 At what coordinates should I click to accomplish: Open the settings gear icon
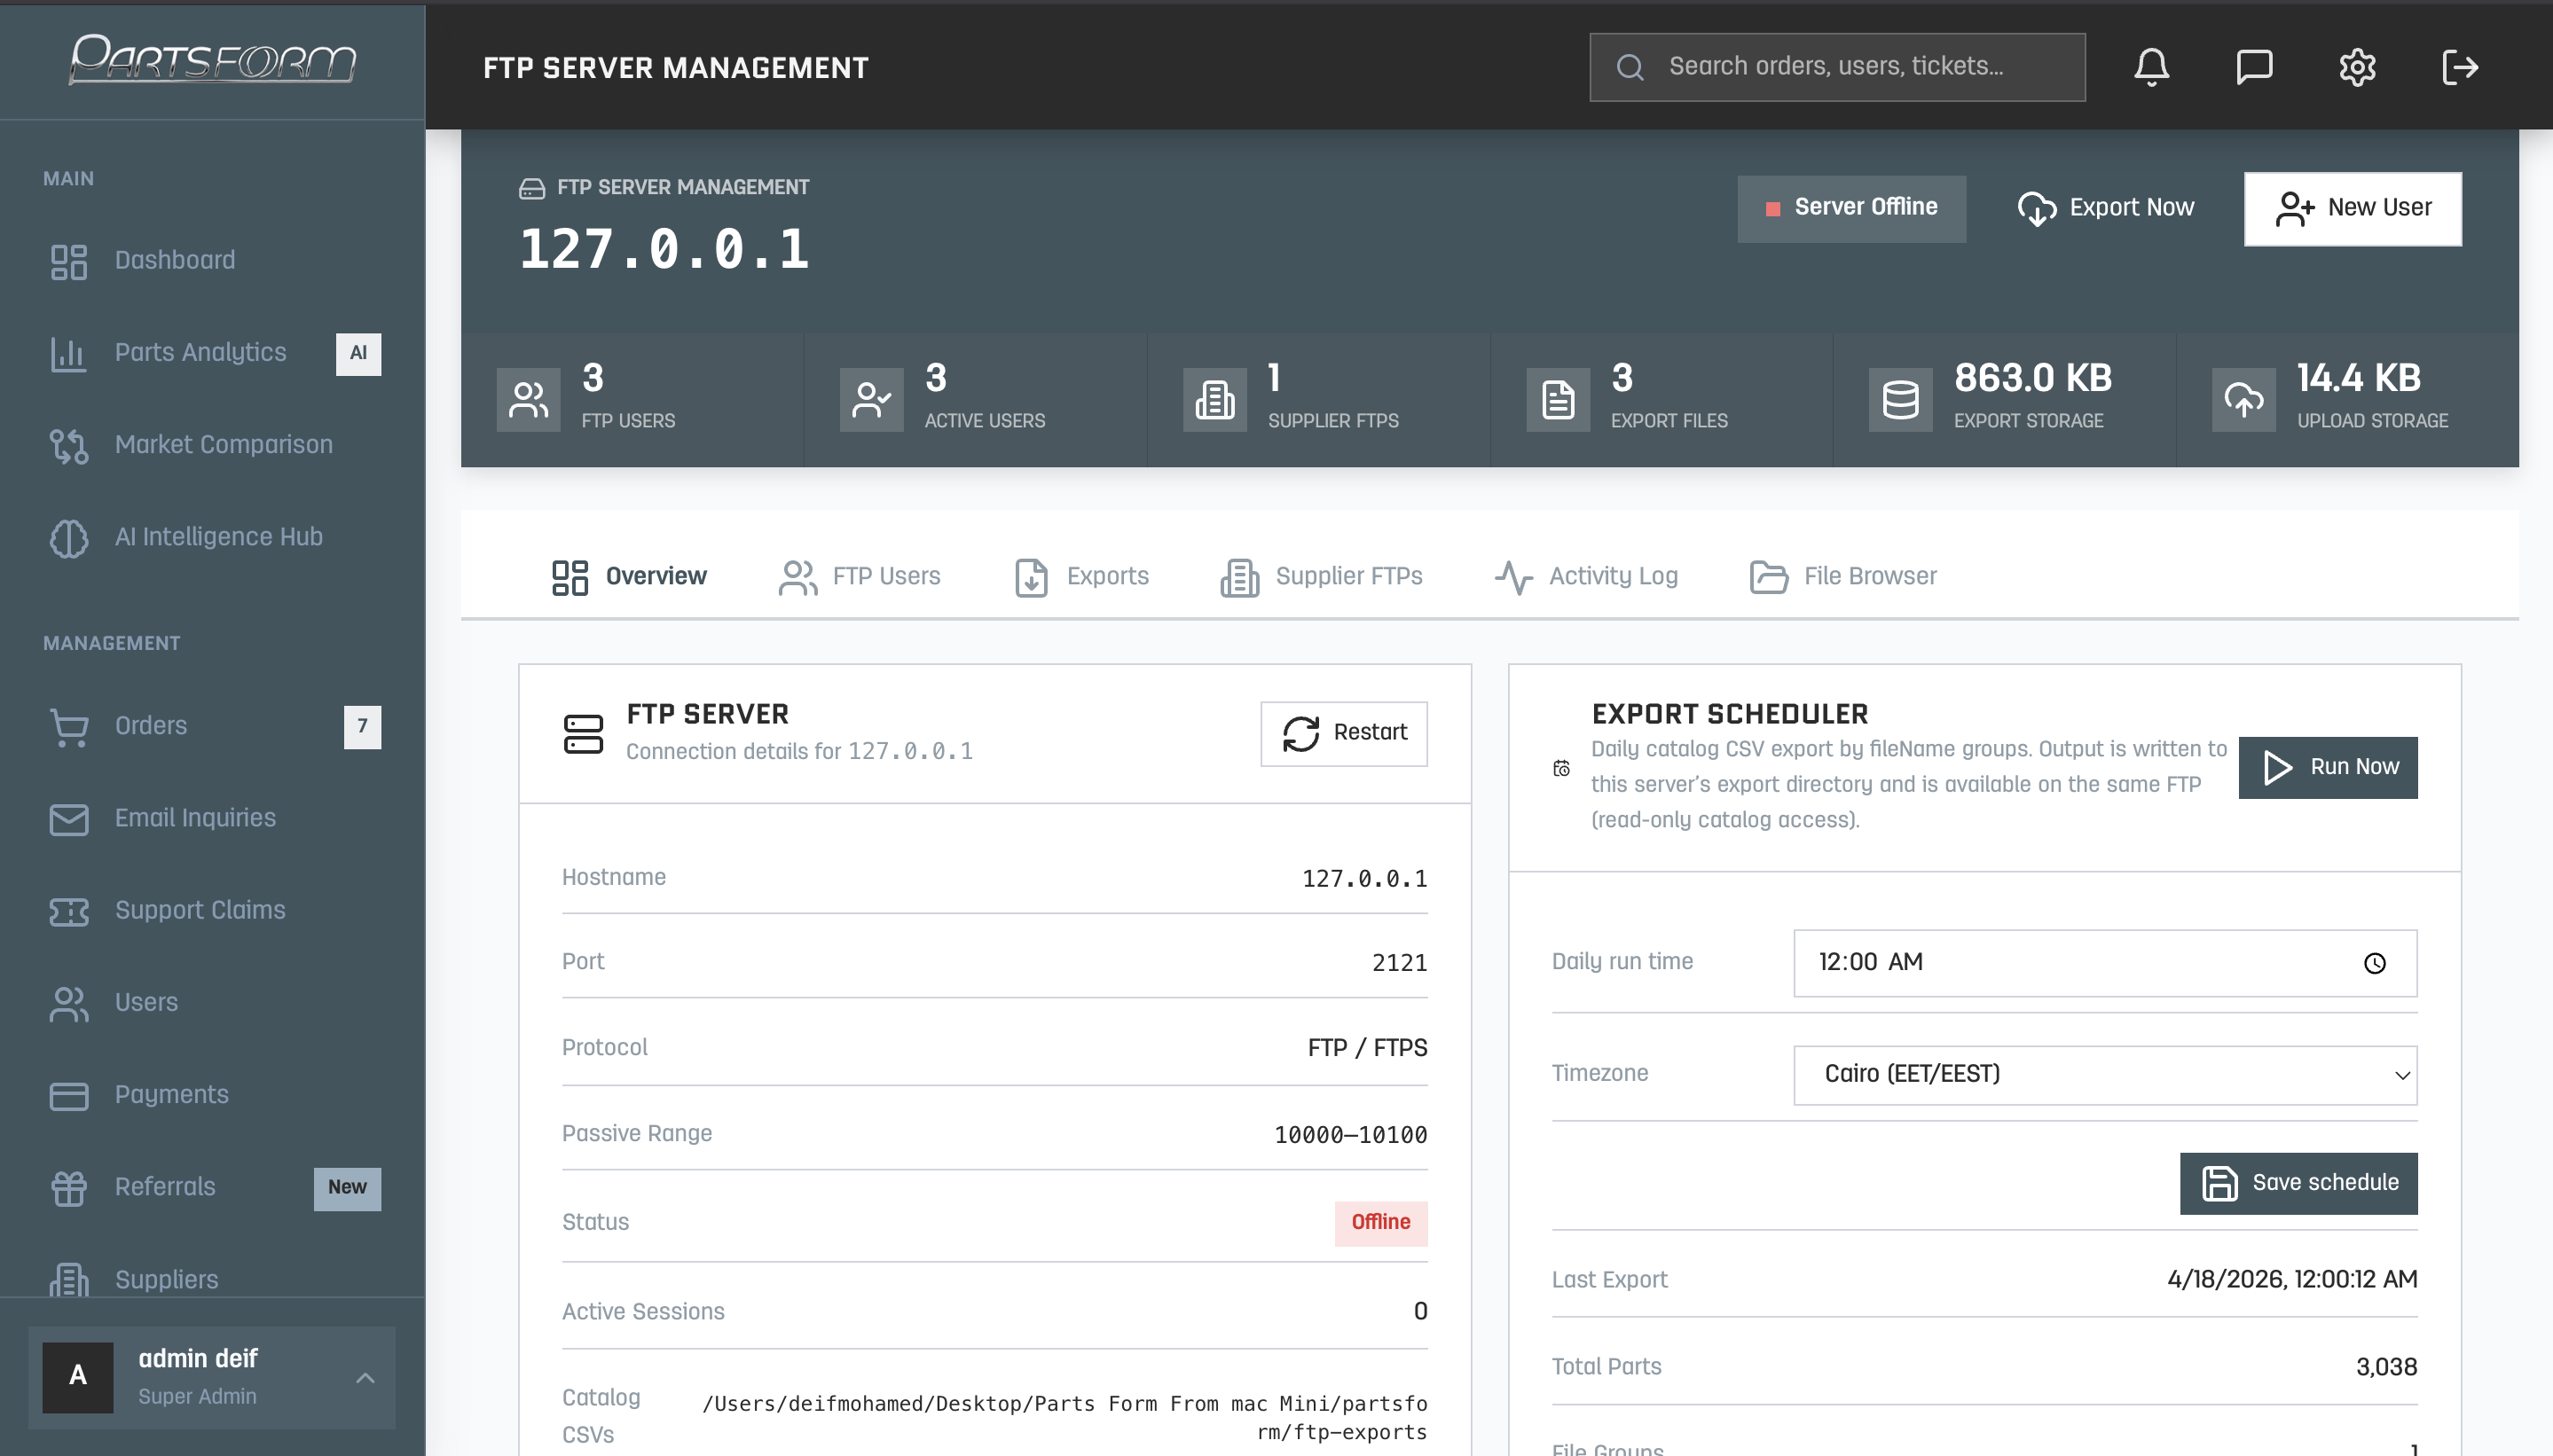(2357, 67)
